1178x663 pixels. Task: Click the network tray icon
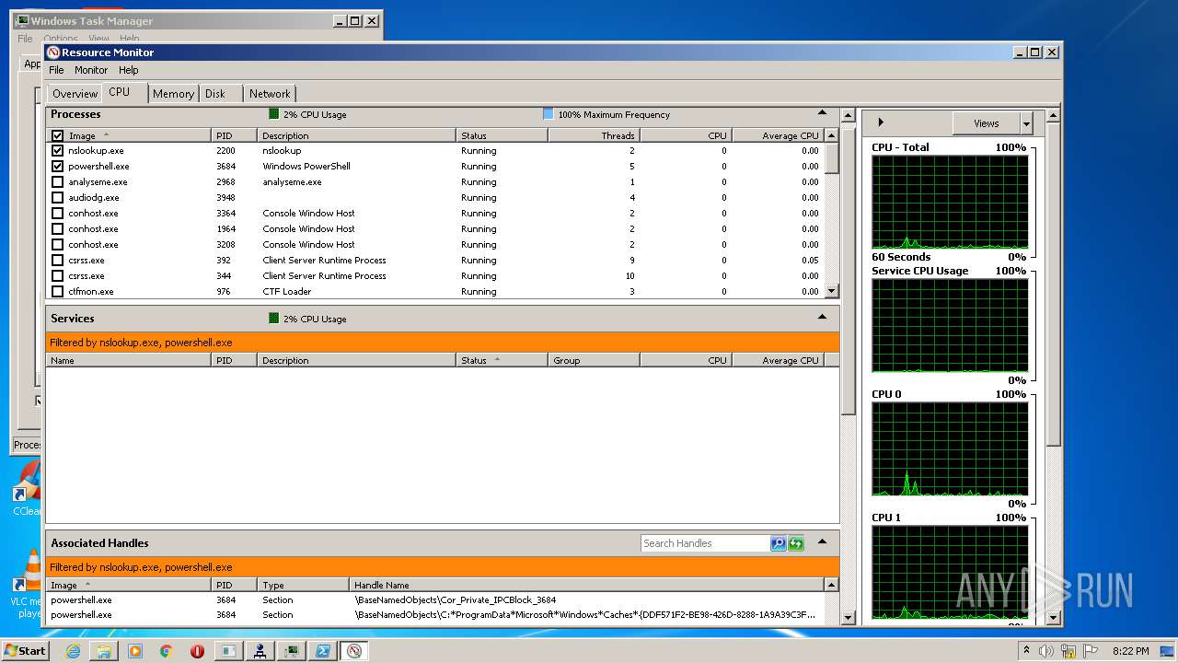click(x=1068, y=651)
